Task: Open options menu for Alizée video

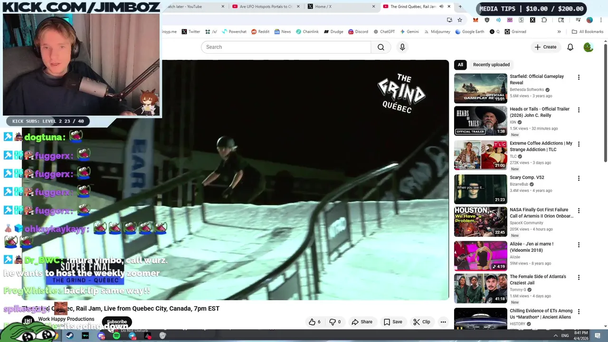Action: tap(579, 245)
